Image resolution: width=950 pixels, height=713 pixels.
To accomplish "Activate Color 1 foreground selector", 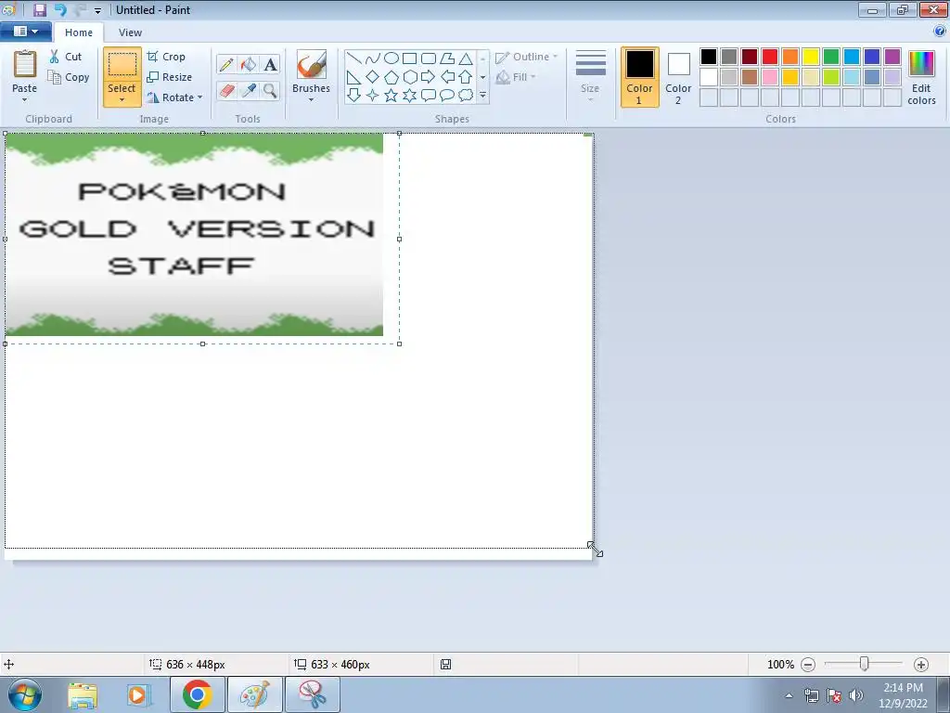I will click(x=640, y=77).
